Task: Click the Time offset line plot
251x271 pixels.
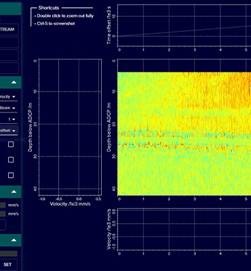Action: coord(184,25)
